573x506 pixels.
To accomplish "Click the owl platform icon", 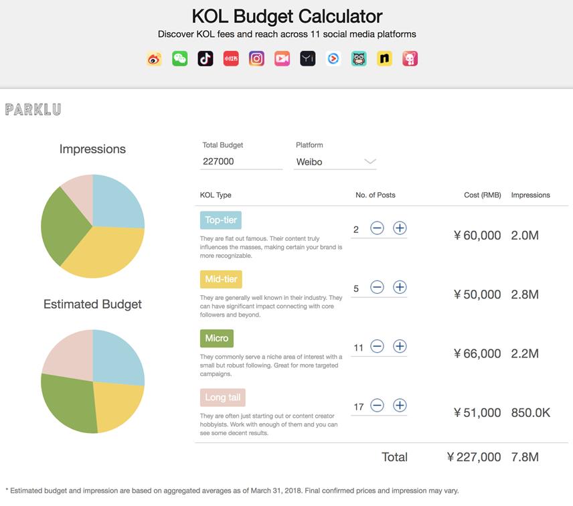I will point(358,58).
